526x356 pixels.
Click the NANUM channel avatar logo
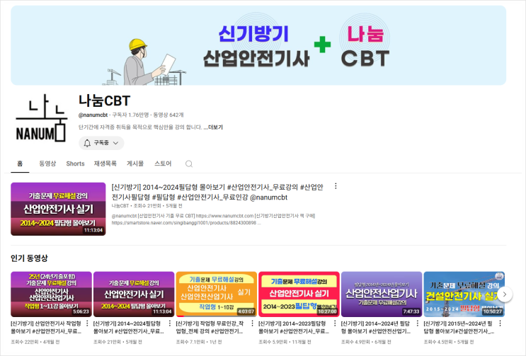pos(42,117)
